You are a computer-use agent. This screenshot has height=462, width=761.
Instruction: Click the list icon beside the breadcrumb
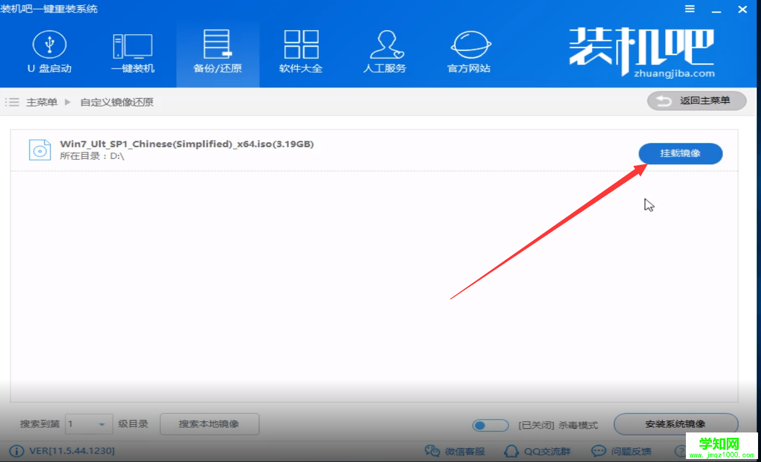click(12, 102)
